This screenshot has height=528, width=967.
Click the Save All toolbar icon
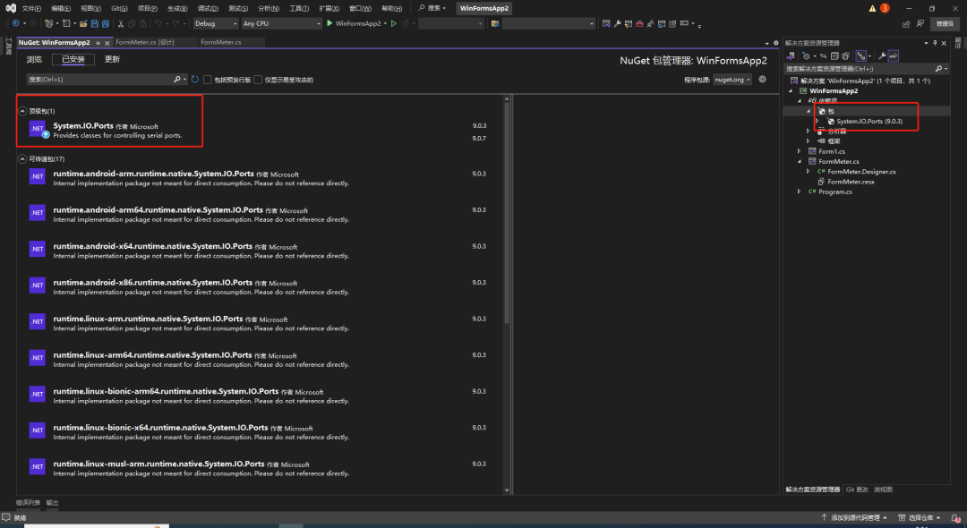[106, 23]
